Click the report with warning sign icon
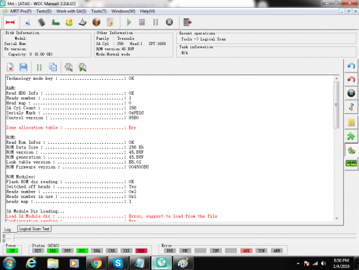Image resolution: width=359 pixels, height=270 pixels. pyautogui.click(x=110, y=22)
